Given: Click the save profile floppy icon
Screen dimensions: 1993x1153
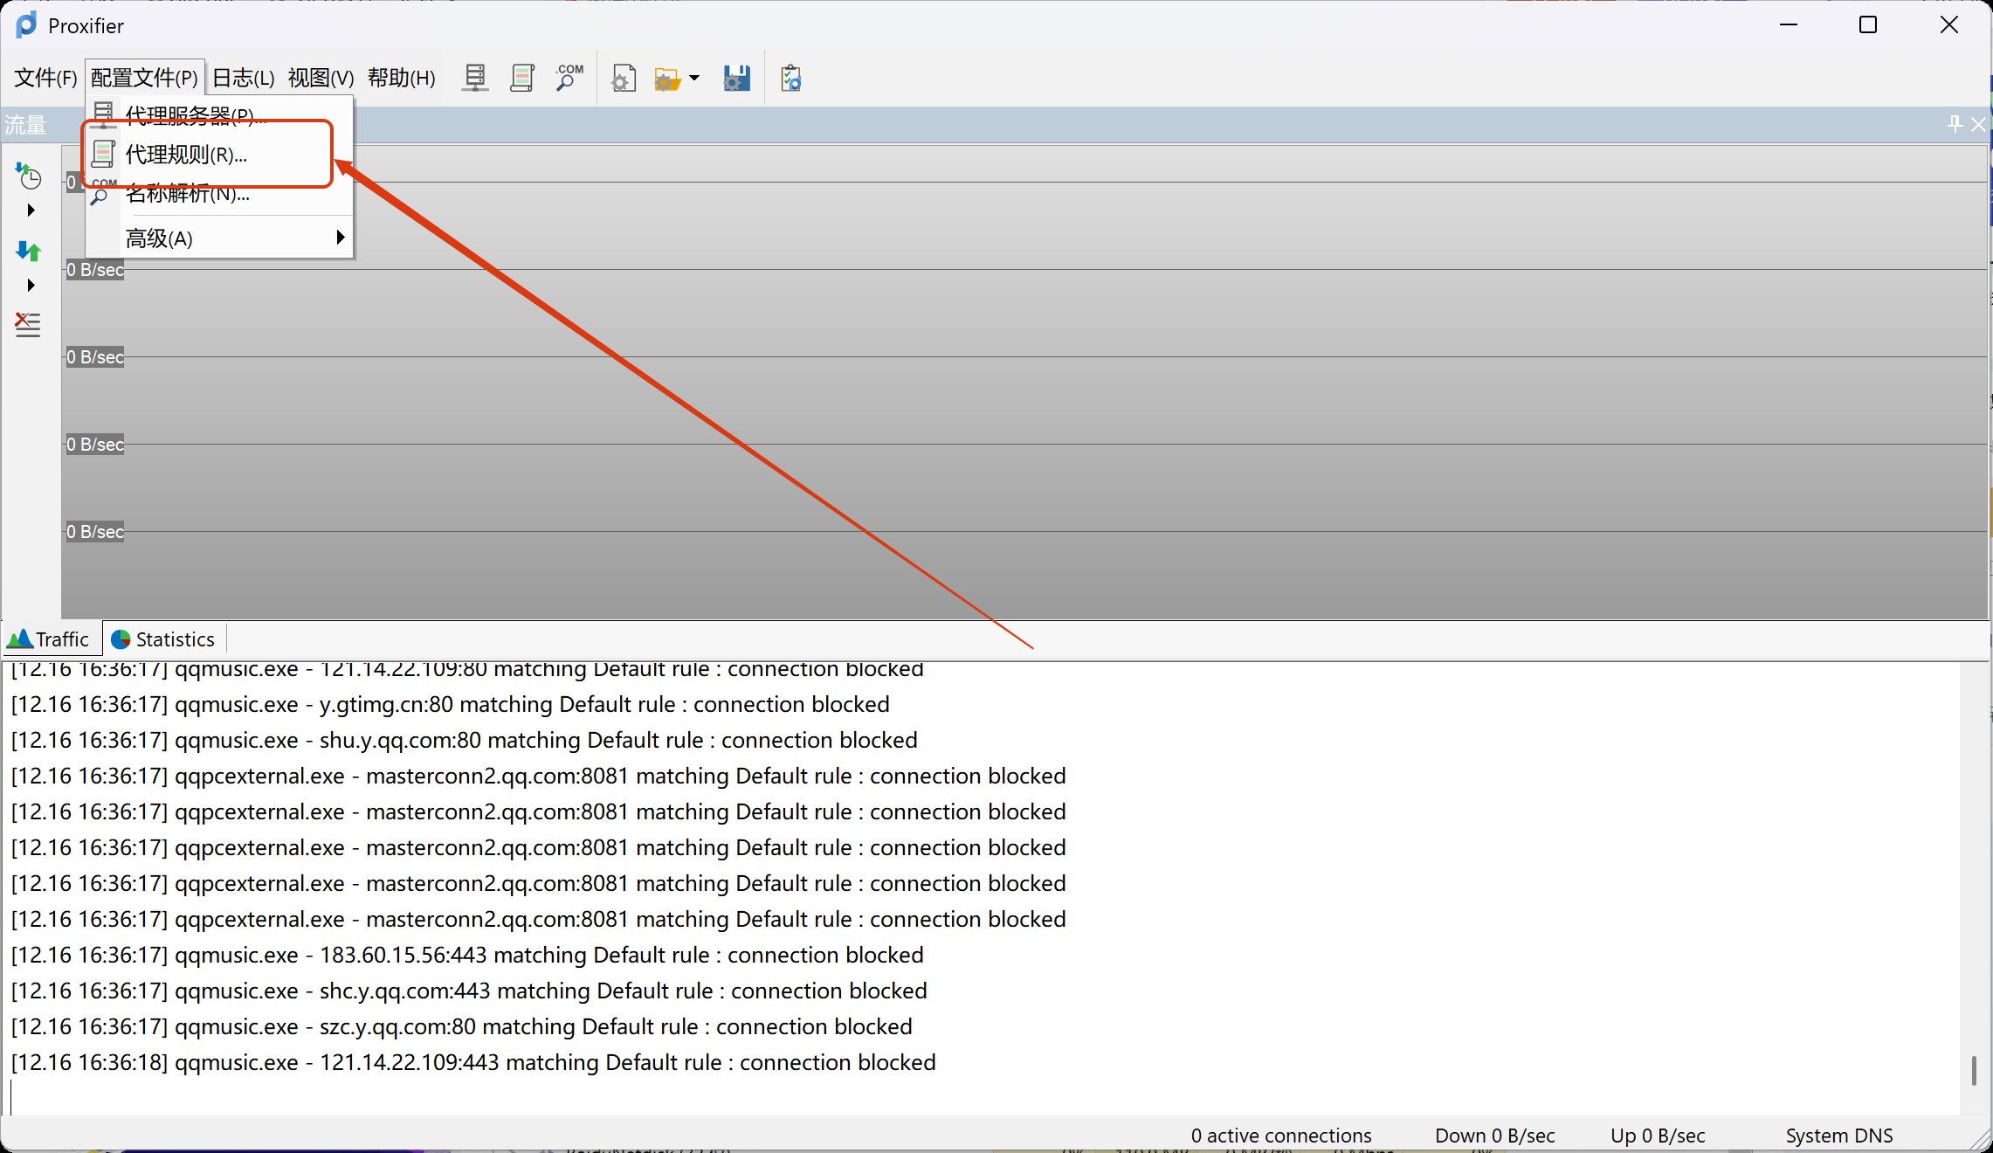Looking at the screenshot, I should [x=736, y=79].
